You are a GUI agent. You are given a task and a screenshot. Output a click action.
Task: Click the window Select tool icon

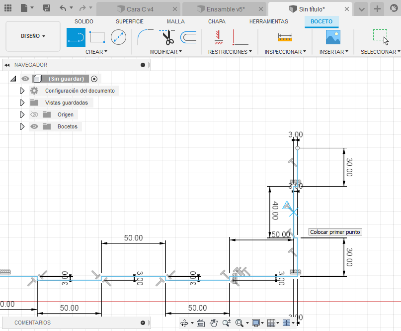coord(381,37)
